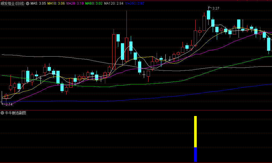
Task: Select the MA60: 3.02 label
Action: pos(94,3)
